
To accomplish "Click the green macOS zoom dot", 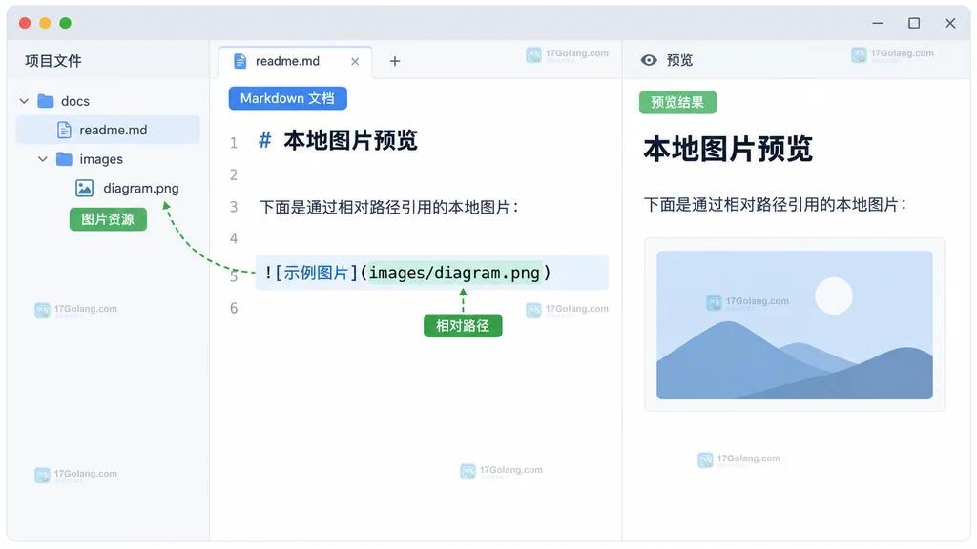I will 66,23.
